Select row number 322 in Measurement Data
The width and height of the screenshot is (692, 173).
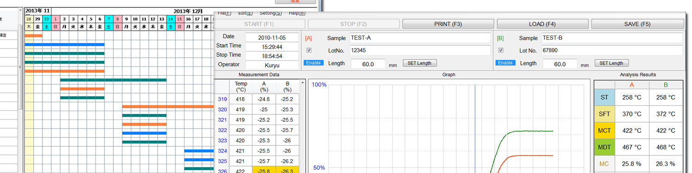coord(222,130)
